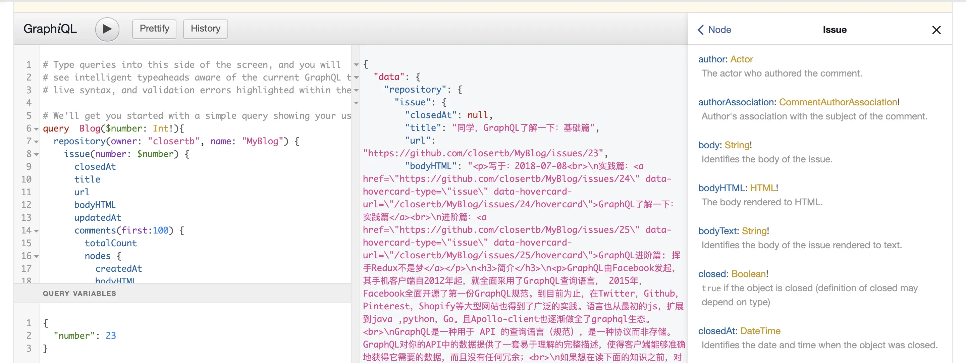
Task: Fold the issue block on line 8
Action: click(x=36, y=155)
